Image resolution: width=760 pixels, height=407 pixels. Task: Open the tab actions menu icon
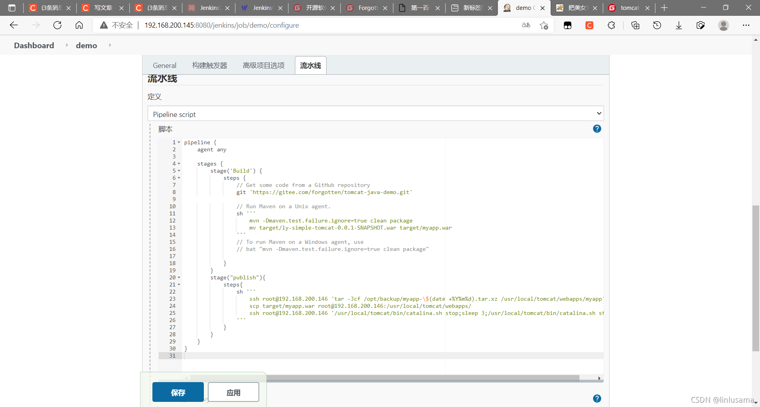(12, 8)
